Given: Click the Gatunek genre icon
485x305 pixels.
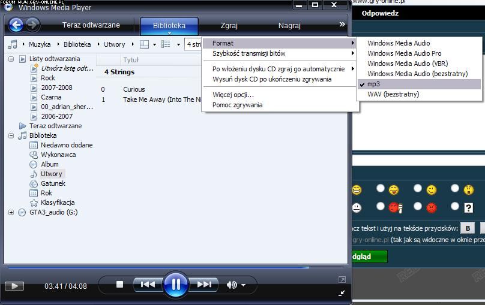Looking at the screenshot, I should tap(34, 184).
